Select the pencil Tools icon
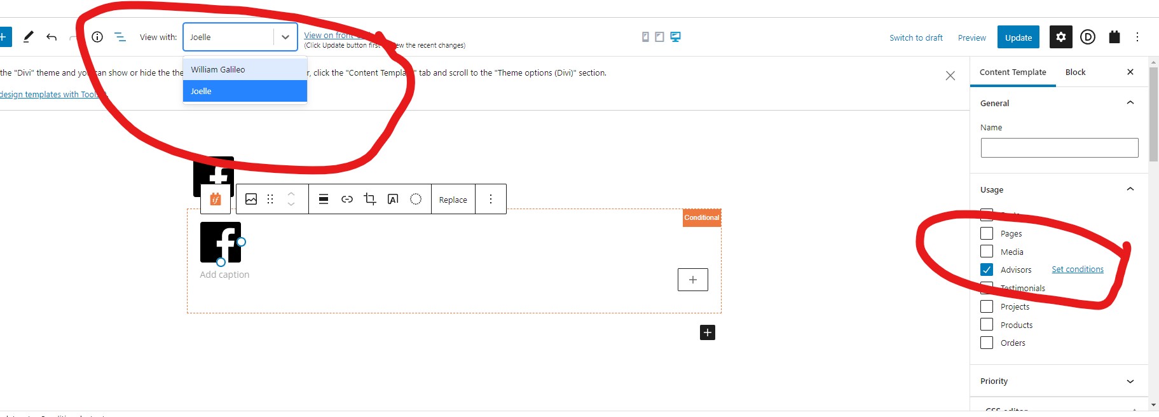Image resolution: width=1159 pixels, height=417 pixels. click(x=29, y=37)
